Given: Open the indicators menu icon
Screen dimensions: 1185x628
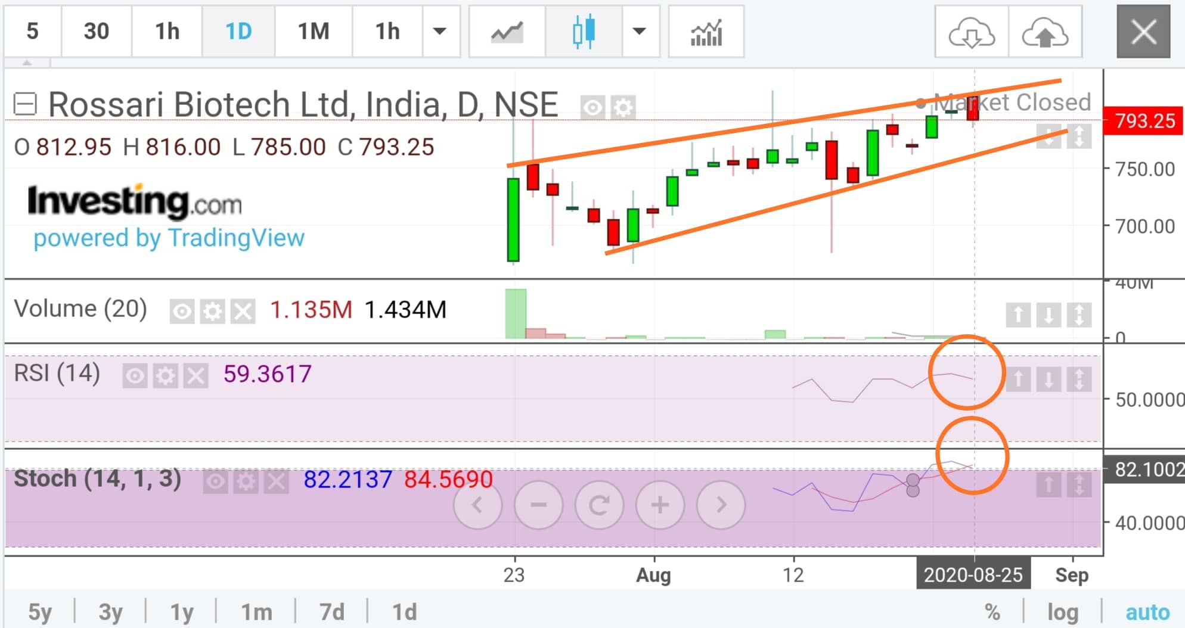Looking at the screenshot, I should (706, 32).
